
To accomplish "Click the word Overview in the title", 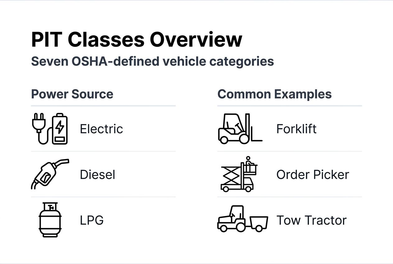I will (196, 40).
